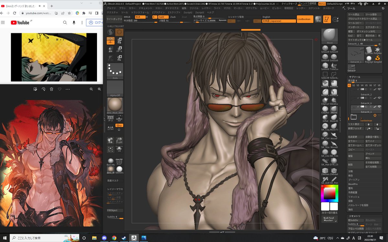
Task: Toggle LiveBoolean mode
Action: 305,19
